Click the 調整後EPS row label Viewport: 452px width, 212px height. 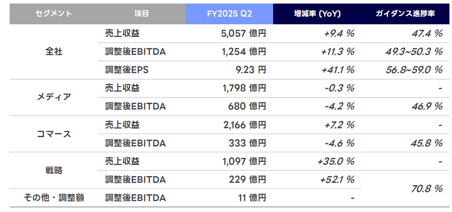124,70
